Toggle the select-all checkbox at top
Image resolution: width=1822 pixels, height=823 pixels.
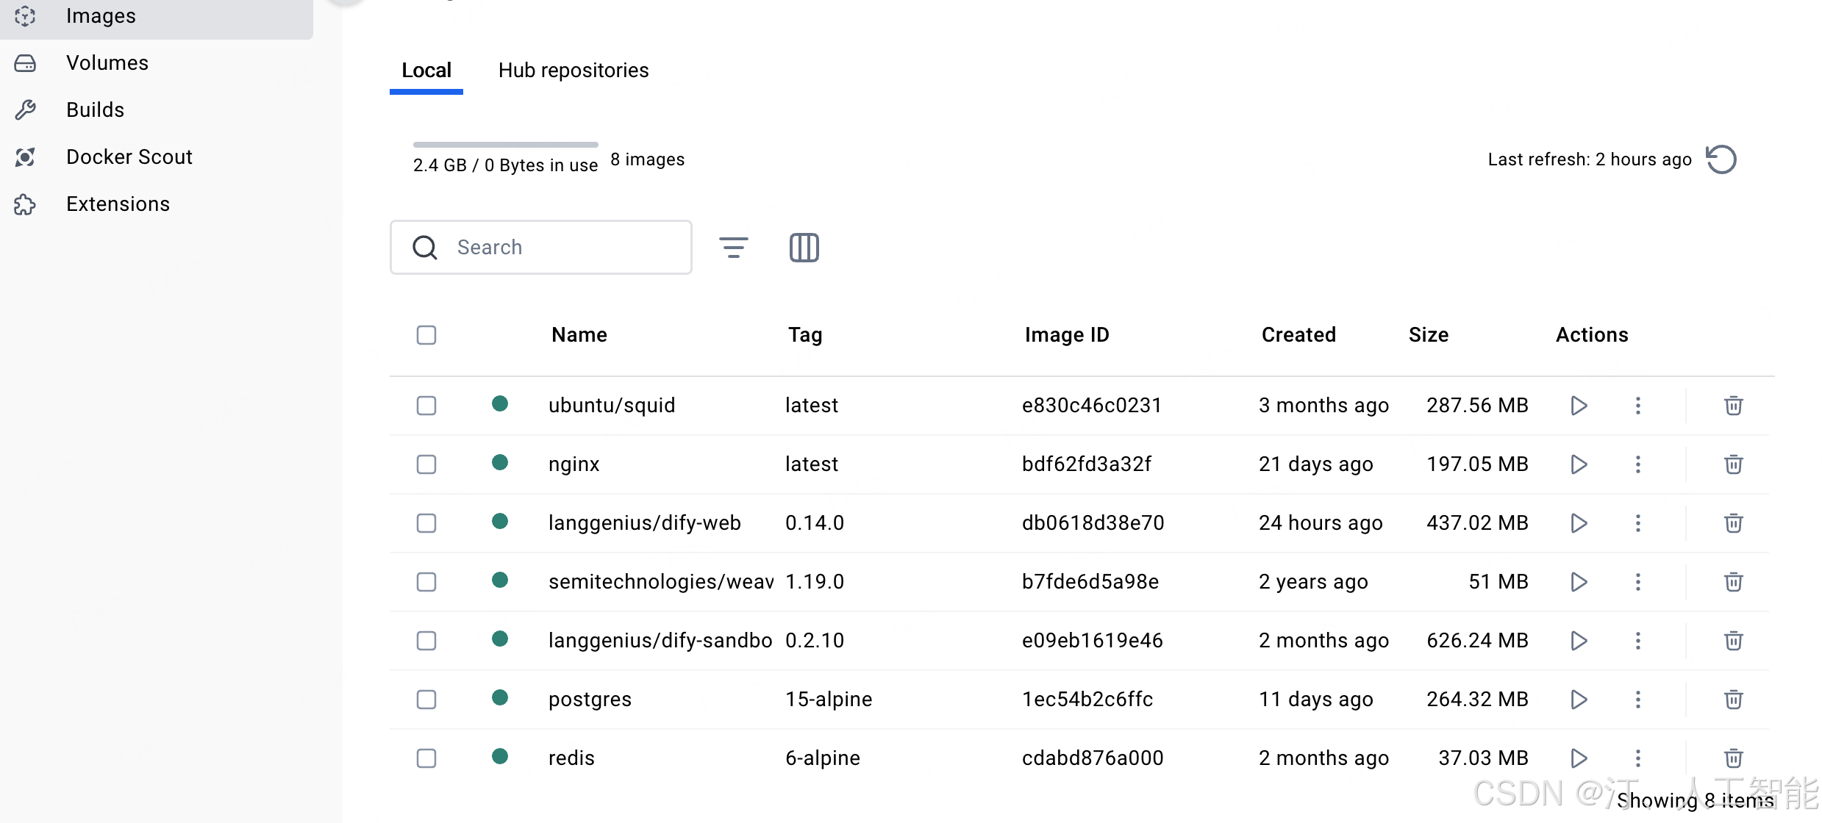(x=426, y=336)
